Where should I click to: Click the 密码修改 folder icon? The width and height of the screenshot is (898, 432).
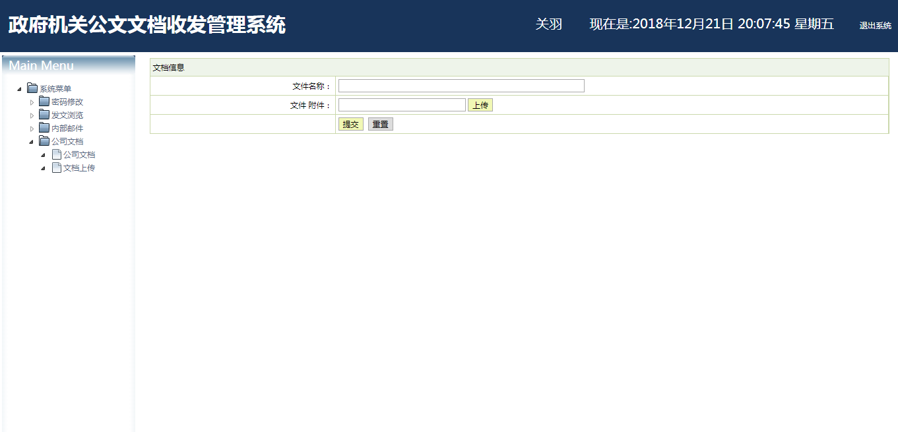44,102
